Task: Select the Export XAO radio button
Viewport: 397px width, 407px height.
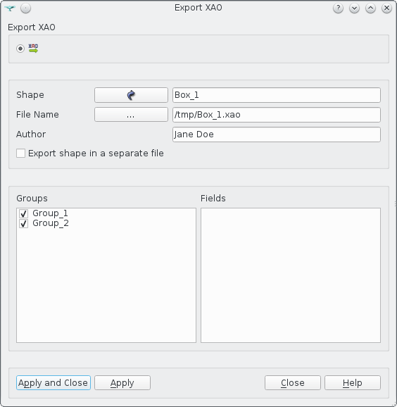Action: click(20, 49)
